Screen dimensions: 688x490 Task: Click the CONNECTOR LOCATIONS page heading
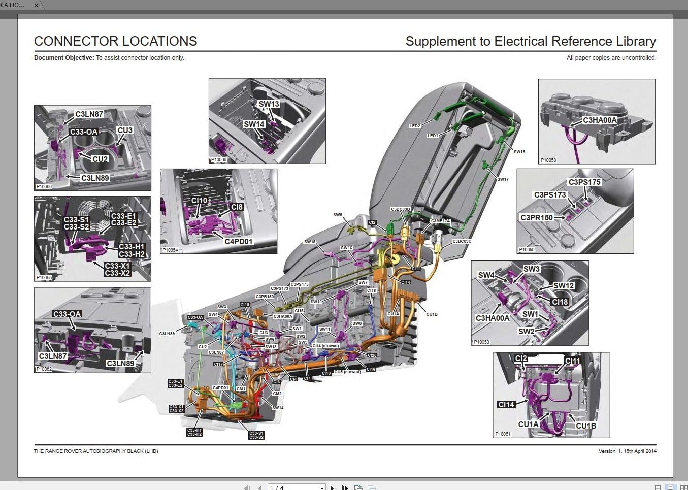tap(116, 41)
